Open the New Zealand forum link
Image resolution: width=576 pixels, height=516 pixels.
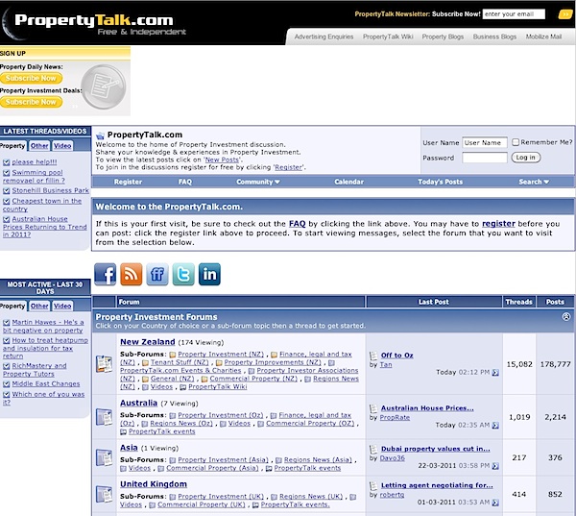[148, 342]
